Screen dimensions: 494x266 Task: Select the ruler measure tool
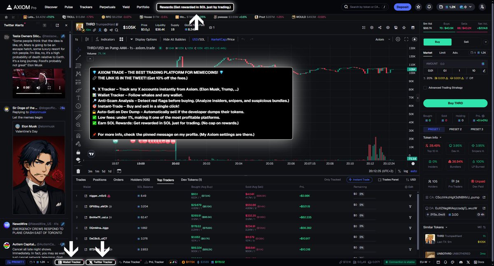point(78,117)
